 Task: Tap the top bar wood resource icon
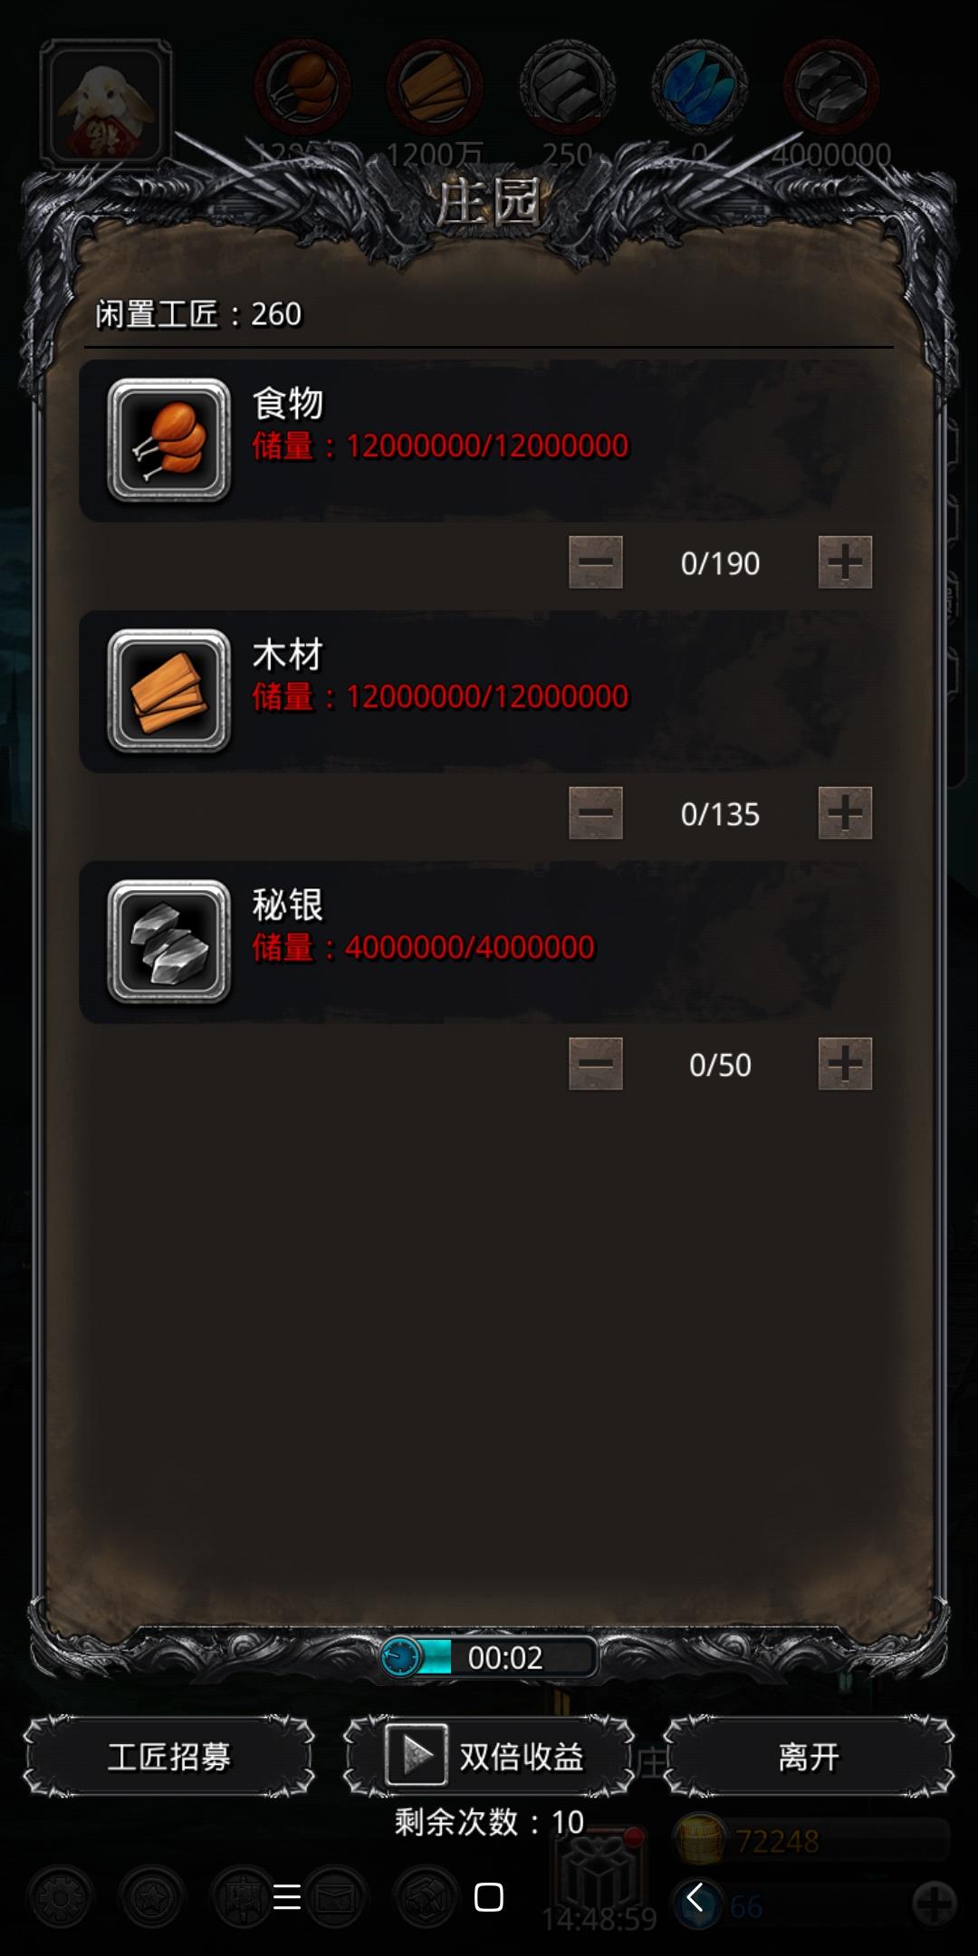435,87
